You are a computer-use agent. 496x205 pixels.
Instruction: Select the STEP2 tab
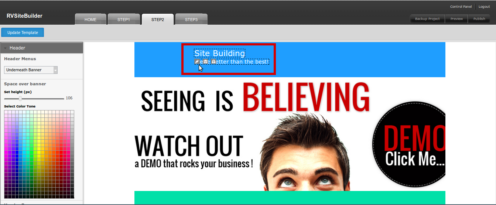click(x=158, y=20)
